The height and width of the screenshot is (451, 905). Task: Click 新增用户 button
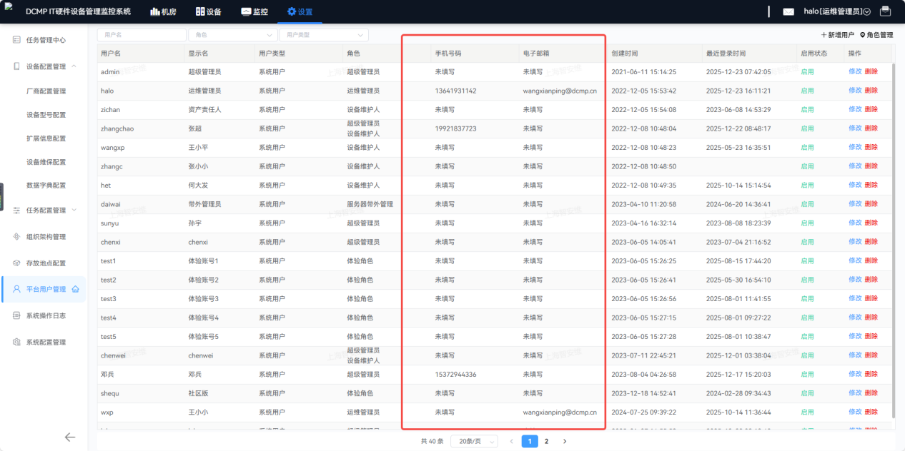click(x=837, y=34)
